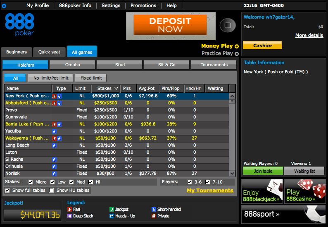The height and width of the screenshot is (227, 328).
Task: Sort tables by Name column
Action: pyautogui.click(x=28, y=89)
